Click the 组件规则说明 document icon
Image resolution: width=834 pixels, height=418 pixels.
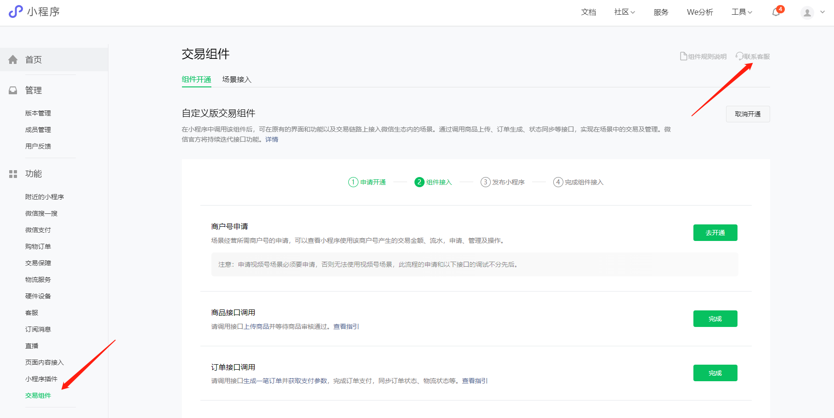pos(683,56)
